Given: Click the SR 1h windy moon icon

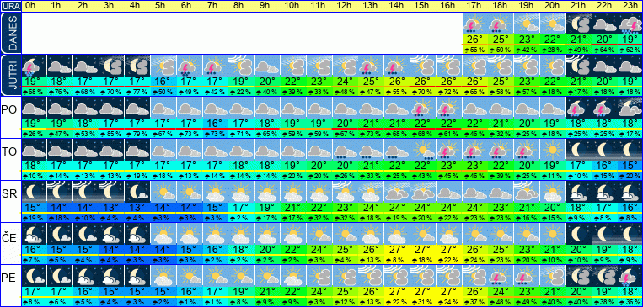Looking at the screenshot, I should point(60,192).
